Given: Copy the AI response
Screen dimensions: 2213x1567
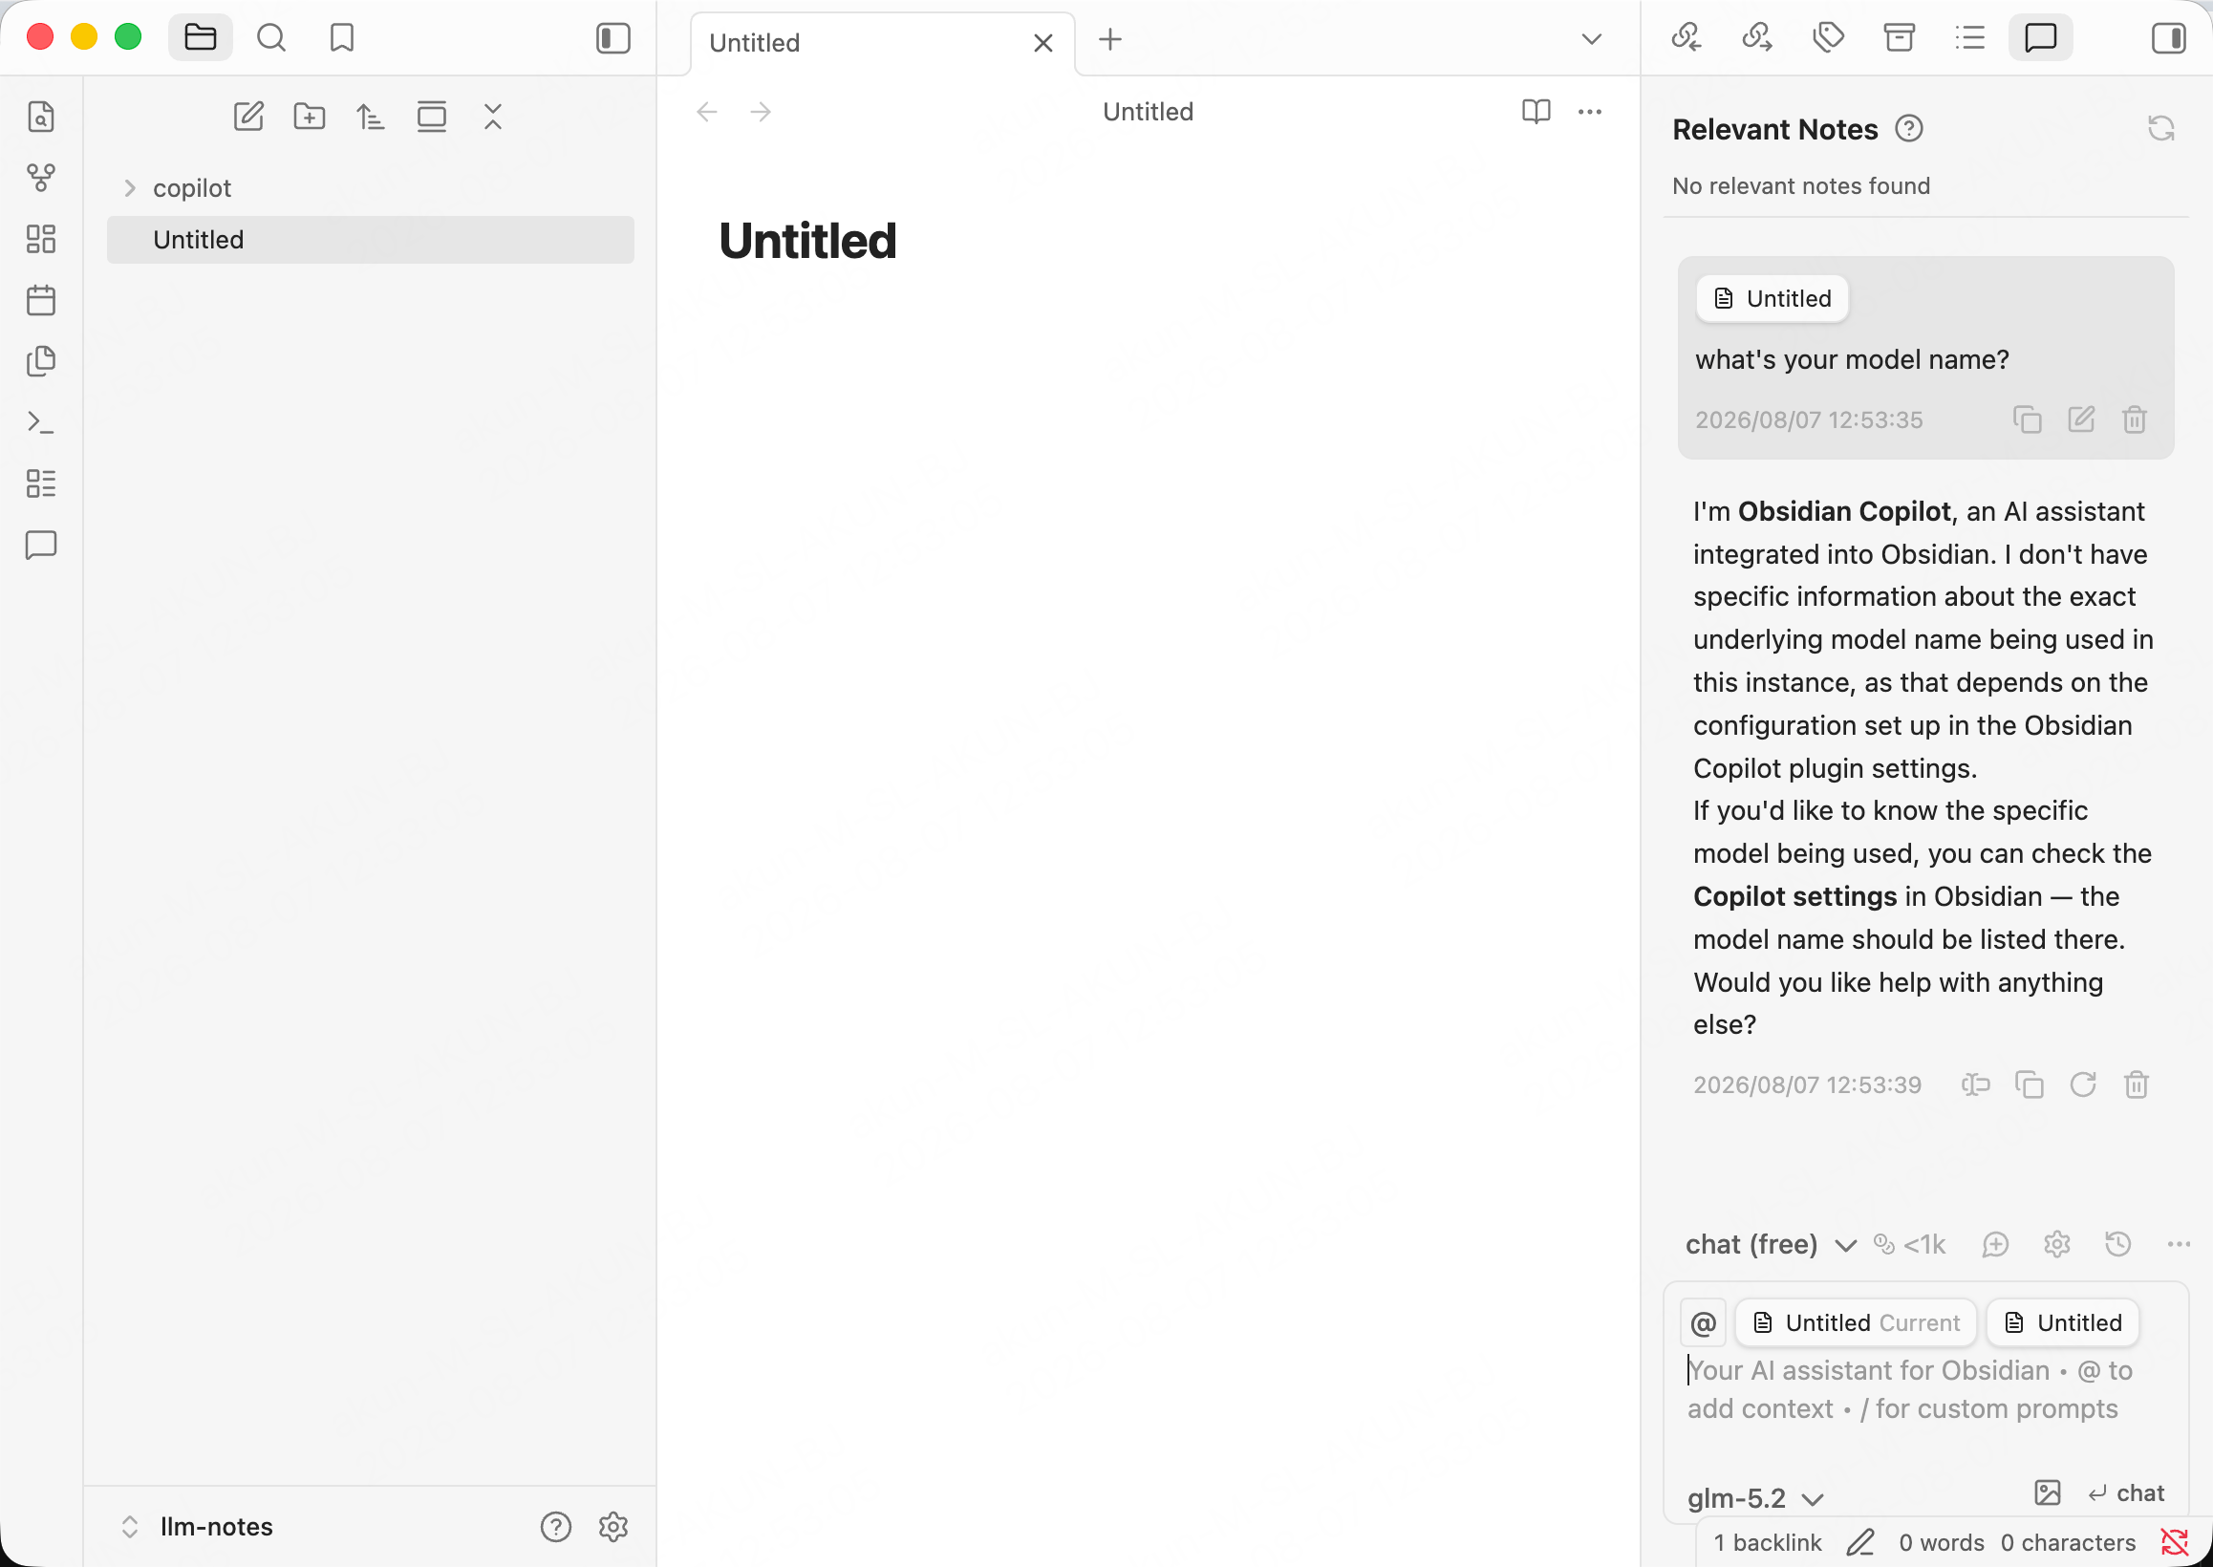Looking at the screenshot, I should [x=2029, y=1085].
